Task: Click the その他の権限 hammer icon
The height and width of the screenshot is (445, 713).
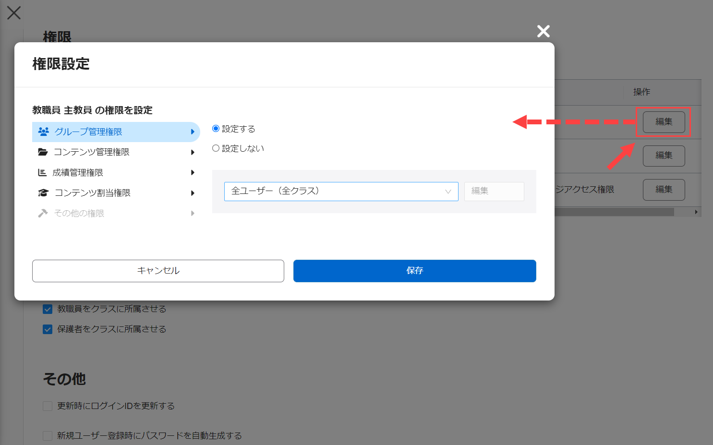Action: click(43, 213)
